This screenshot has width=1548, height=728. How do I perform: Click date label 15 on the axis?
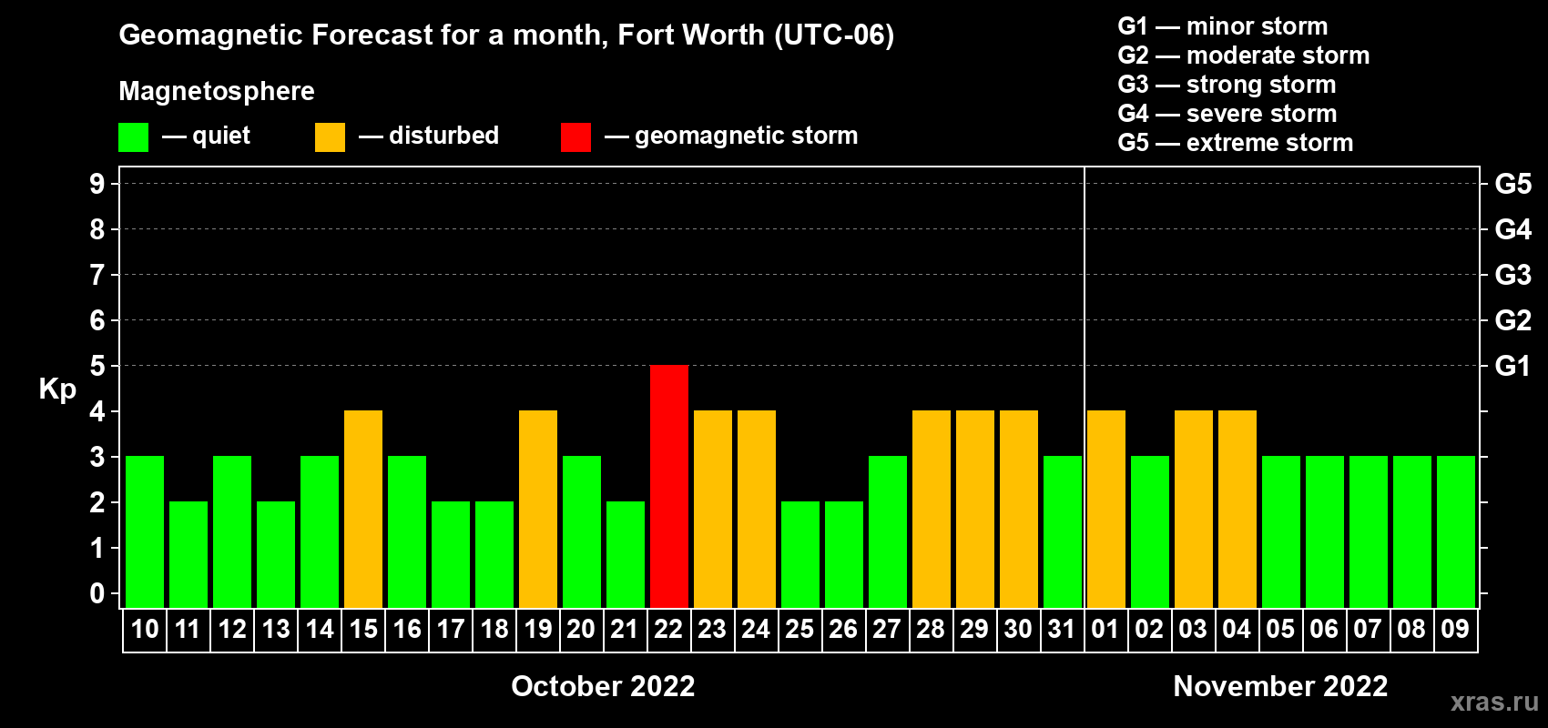[363, 630]
